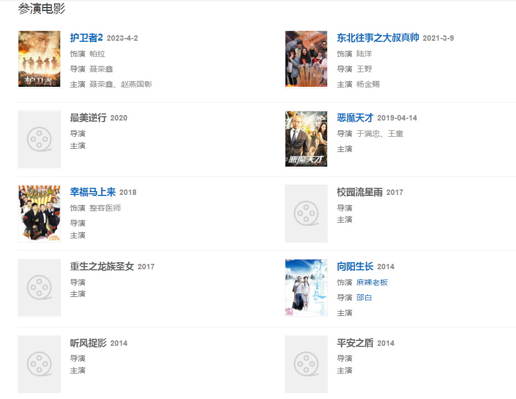Click the 幸福马上来 poster image
Screen dimensions: 516x399
[x=39, y=213]
